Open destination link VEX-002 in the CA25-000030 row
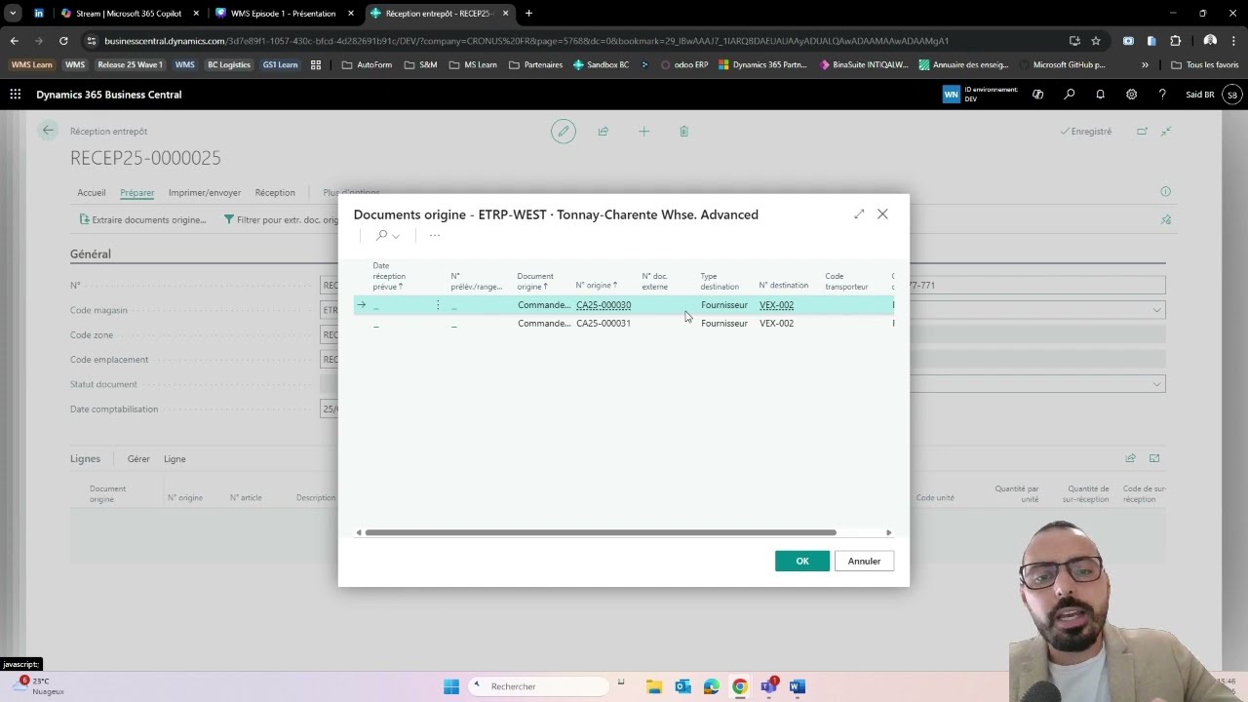The width and height of the screenshot is (1248, 702). click(x=776, y=305)
